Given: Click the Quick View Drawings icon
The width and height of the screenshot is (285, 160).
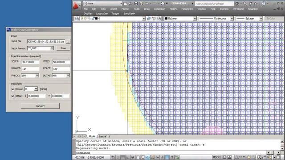Looking at the screenshot, I should coord(229,157).
